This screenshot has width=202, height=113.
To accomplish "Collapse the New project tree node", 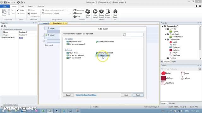I will [x=163, y=26].
